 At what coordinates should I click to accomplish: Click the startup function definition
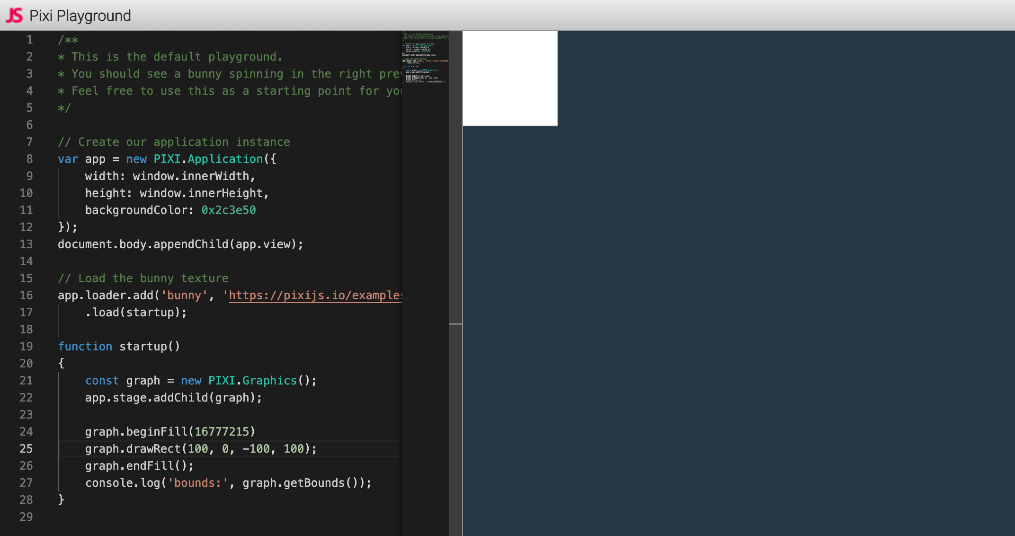(118, 346)
